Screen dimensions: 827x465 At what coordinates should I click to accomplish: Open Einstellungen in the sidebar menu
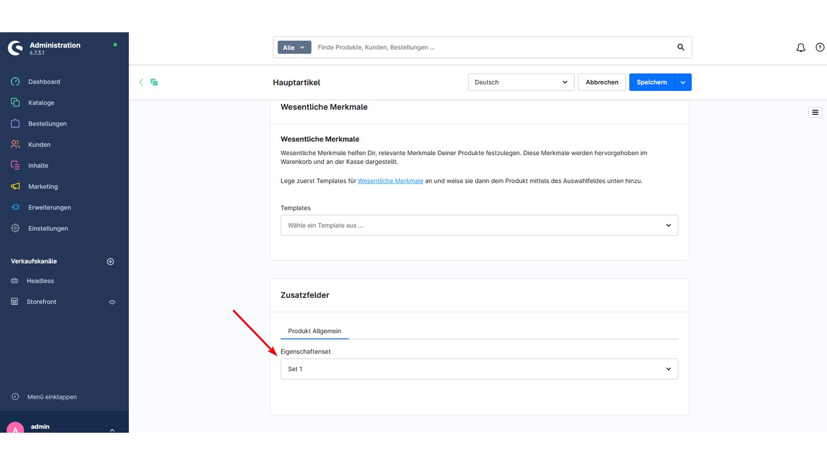48,228
